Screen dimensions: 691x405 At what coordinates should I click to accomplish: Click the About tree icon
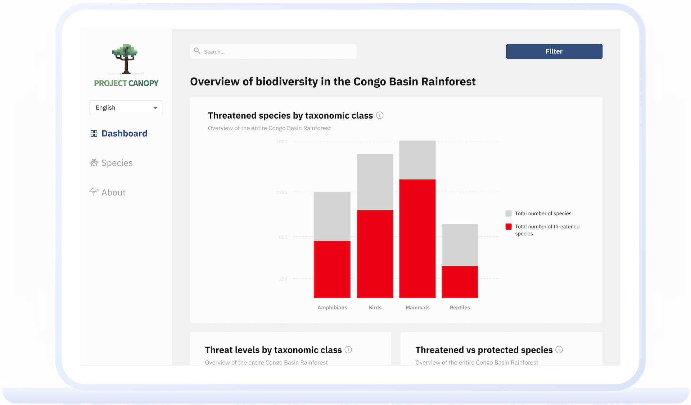94,192
